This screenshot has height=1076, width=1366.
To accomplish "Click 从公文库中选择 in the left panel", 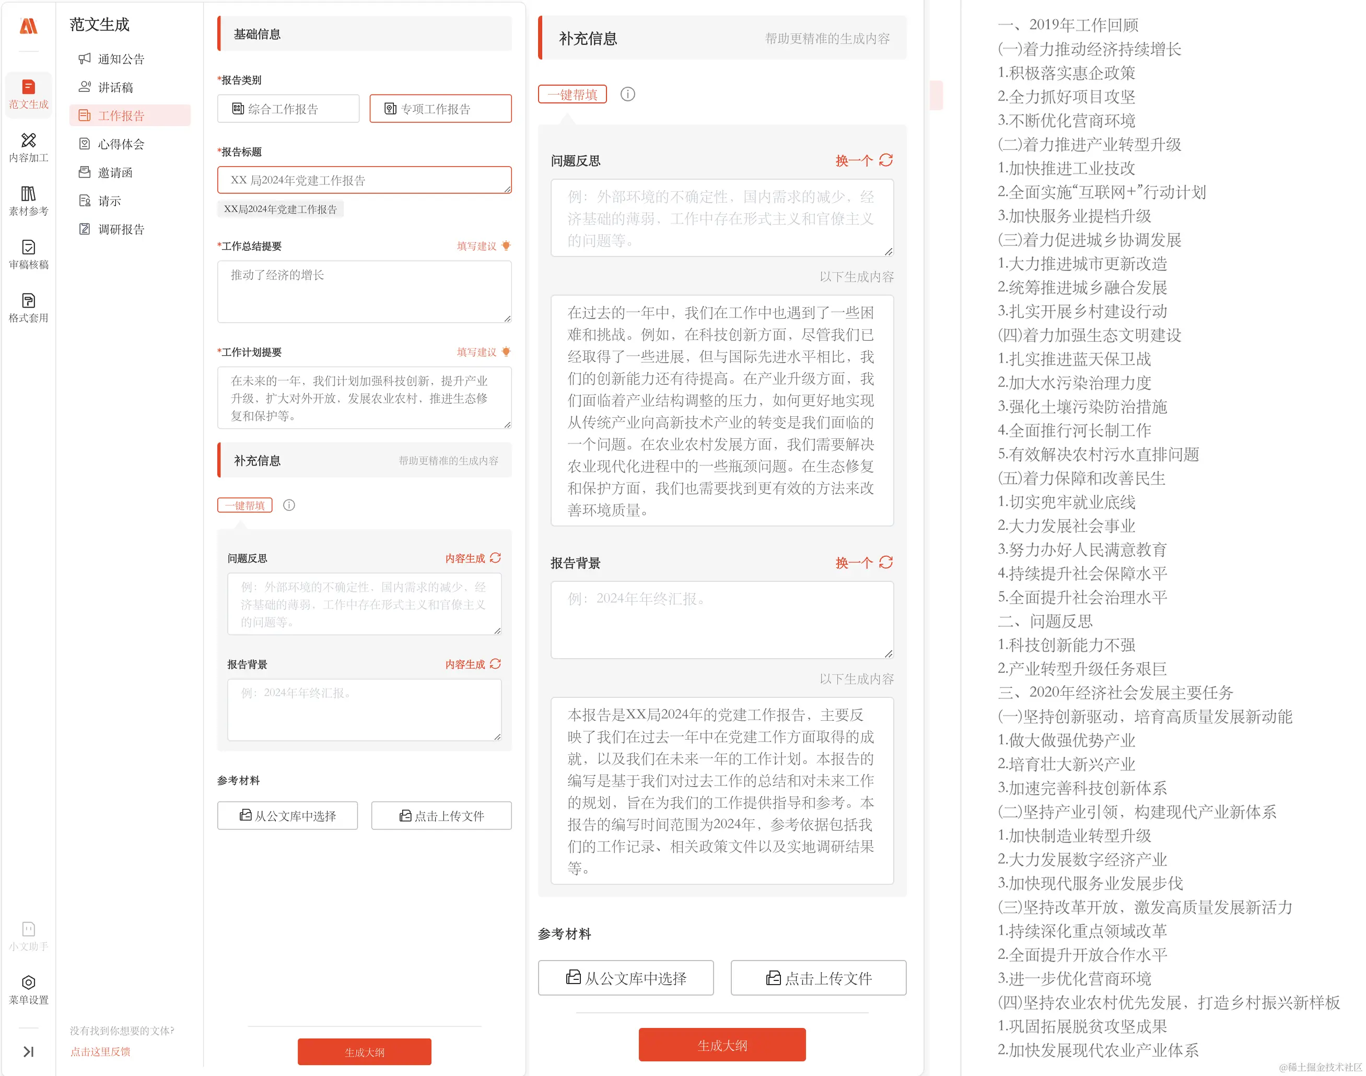I will pos(287,816).
